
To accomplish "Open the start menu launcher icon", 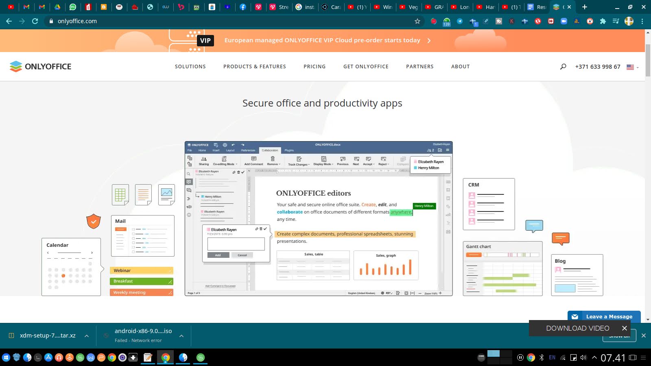I will click(x=6, y=357).
